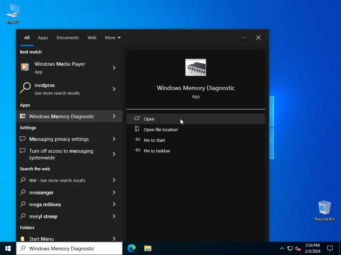Click the Pin to taskbar pin icon
The image size is (341, 255).
tap(137, 150)
